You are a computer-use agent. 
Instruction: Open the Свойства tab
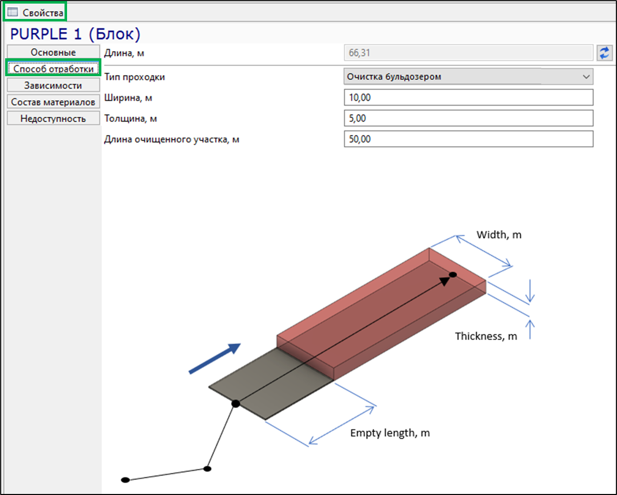(x=35, y=12)
